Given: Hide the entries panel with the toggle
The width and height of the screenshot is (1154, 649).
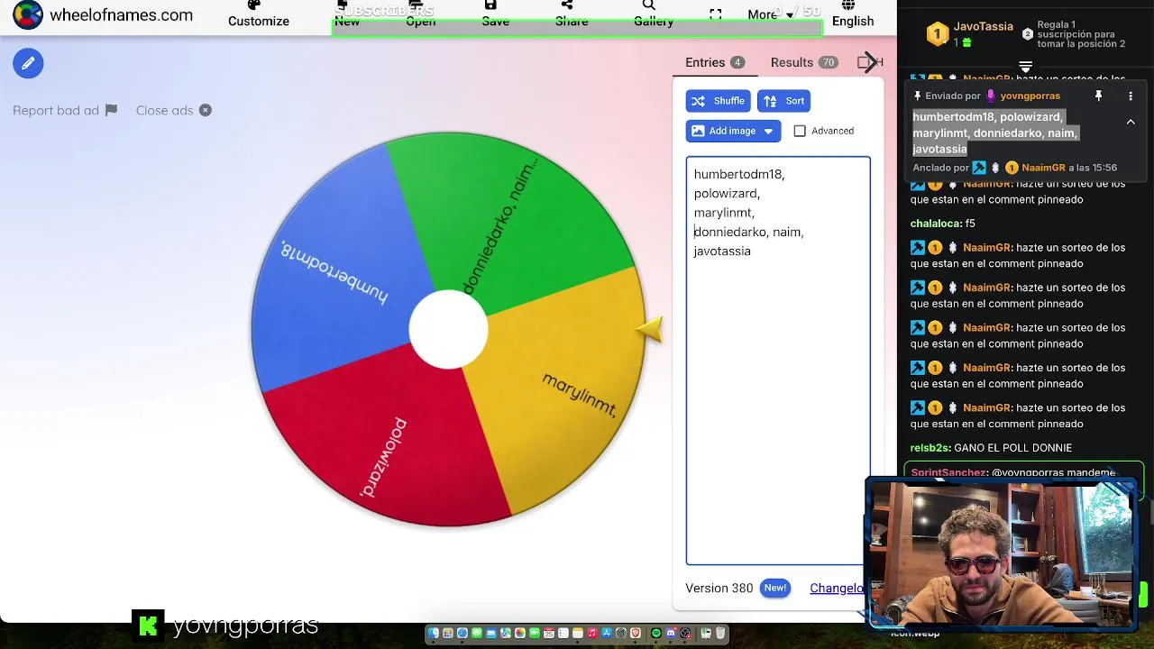Looking at the screenshot, I should [x=870, y=62].
